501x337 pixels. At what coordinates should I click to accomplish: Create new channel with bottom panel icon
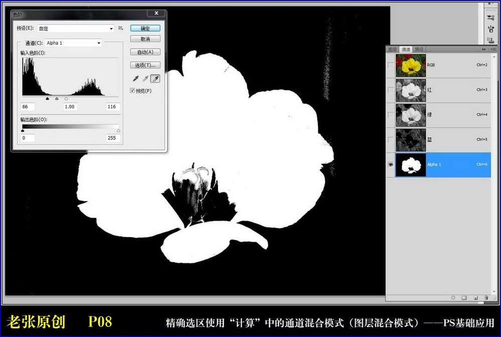coord(475,297)
